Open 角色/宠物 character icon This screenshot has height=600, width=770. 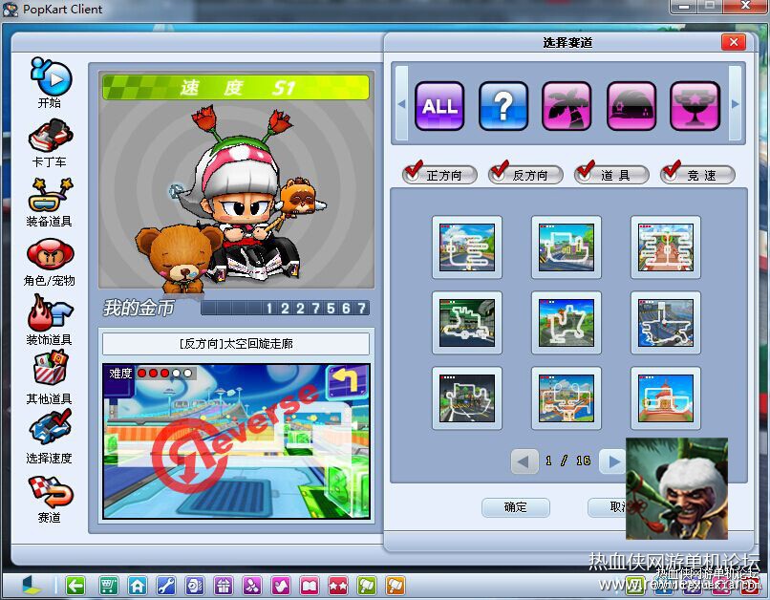click(51, 254)
